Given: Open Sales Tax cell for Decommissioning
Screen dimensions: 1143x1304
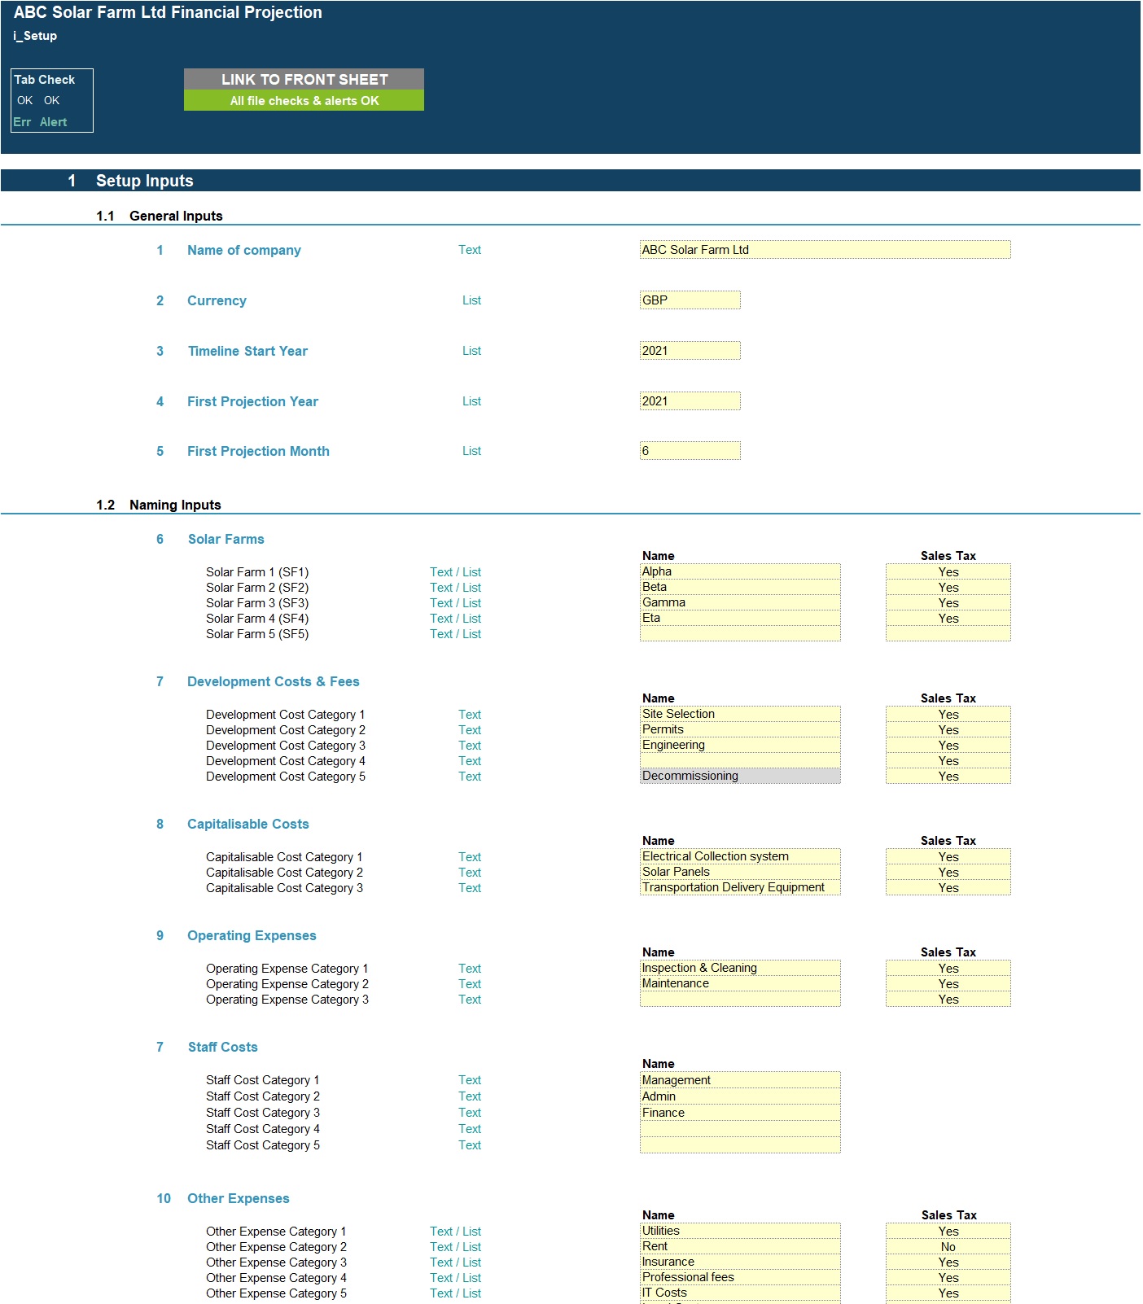Looking at the screenshot, I should tap(948, 776).
